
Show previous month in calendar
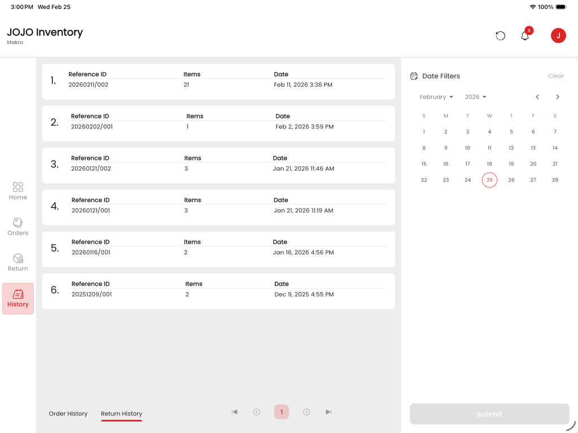coord(537,97)
